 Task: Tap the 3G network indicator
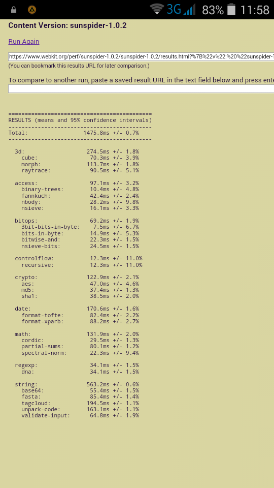pyautogui.click(x=174, y=9)
